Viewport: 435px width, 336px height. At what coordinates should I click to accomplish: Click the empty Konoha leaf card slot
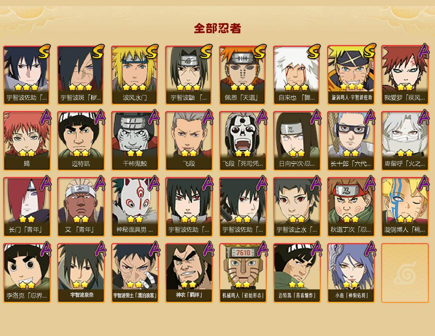click(405, 273)
